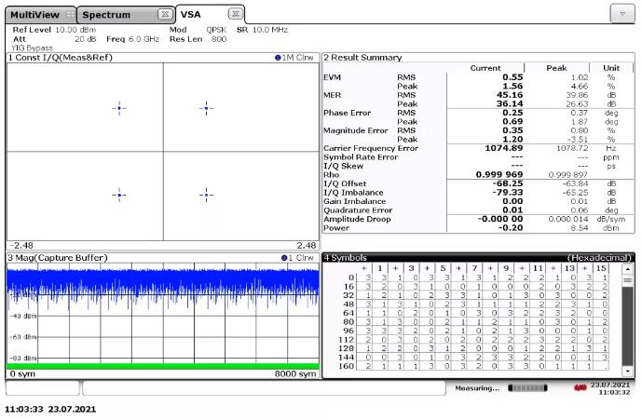The height and width of the screenshot is (420, 642).
Task: Click the Mod QPSK setting
Action: 198,30
